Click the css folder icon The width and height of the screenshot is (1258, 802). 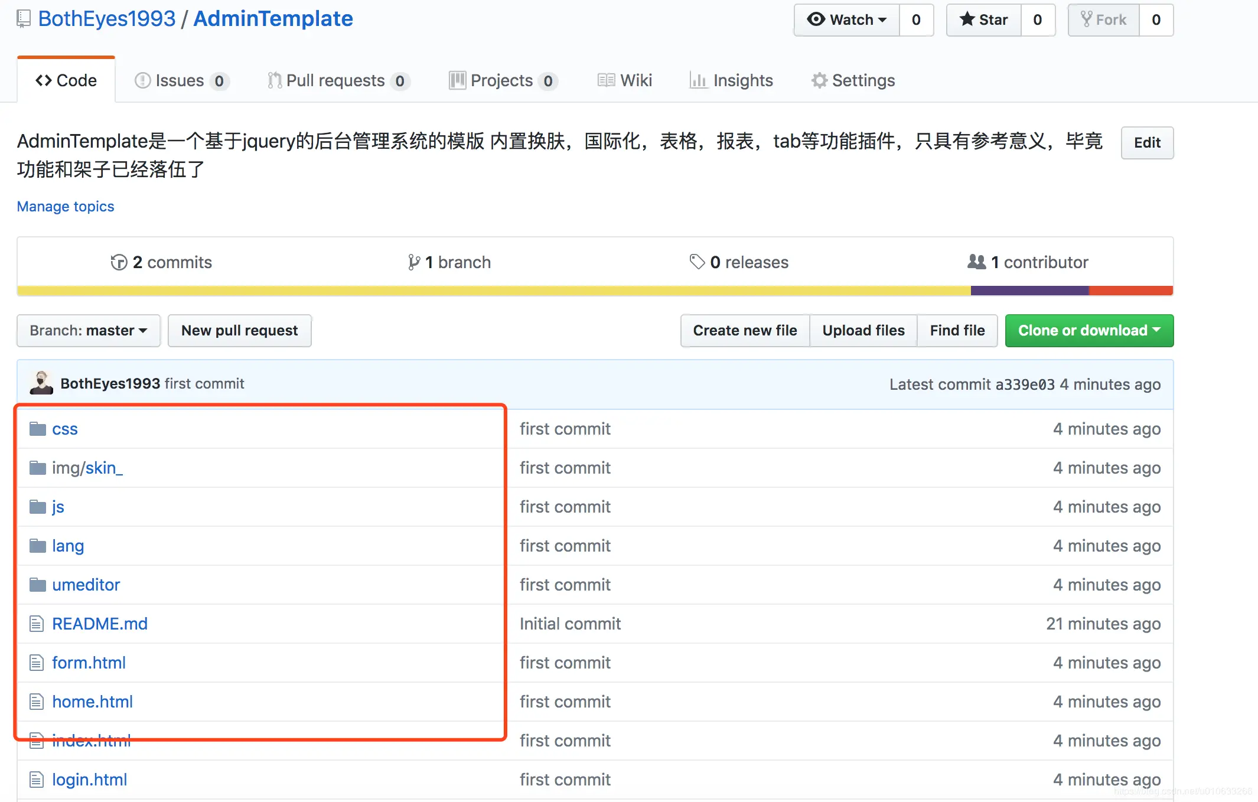pos(38,429)
